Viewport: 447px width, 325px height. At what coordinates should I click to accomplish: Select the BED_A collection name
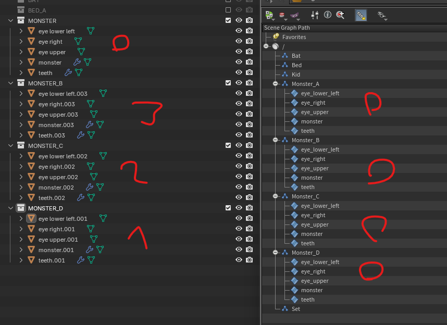tap(37, 10)
